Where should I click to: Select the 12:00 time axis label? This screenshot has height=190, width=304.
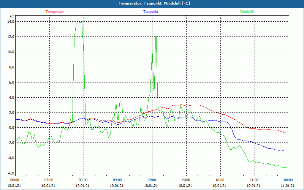click(x=151, y=180)
